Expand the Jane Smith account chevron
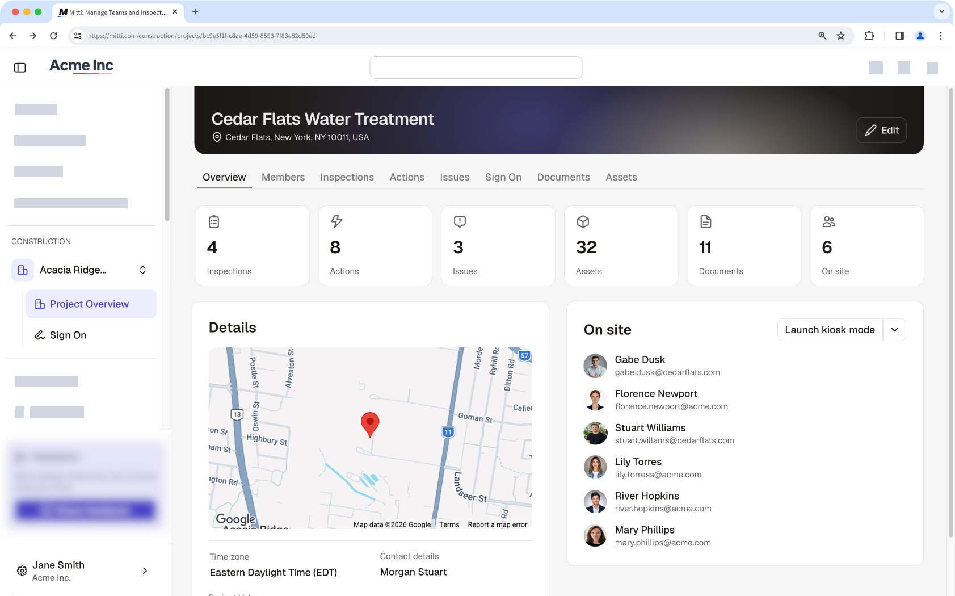The image size is (955, 596). (x=145, y=571)
